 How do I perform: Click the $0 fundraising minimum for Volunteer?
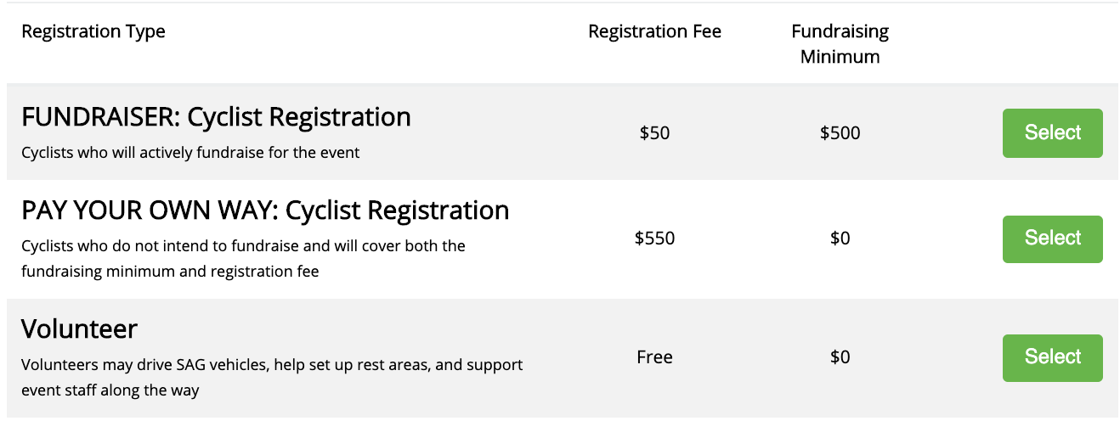[840, 357]
